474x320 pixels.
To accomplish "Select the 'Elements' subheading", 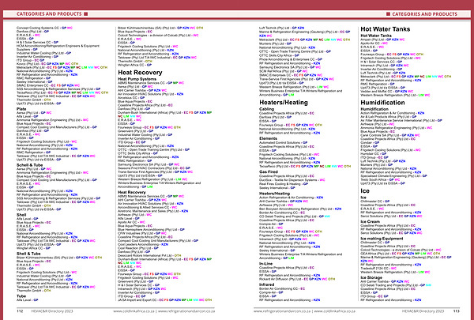I will pyautogui.click(x=268, y=138).
